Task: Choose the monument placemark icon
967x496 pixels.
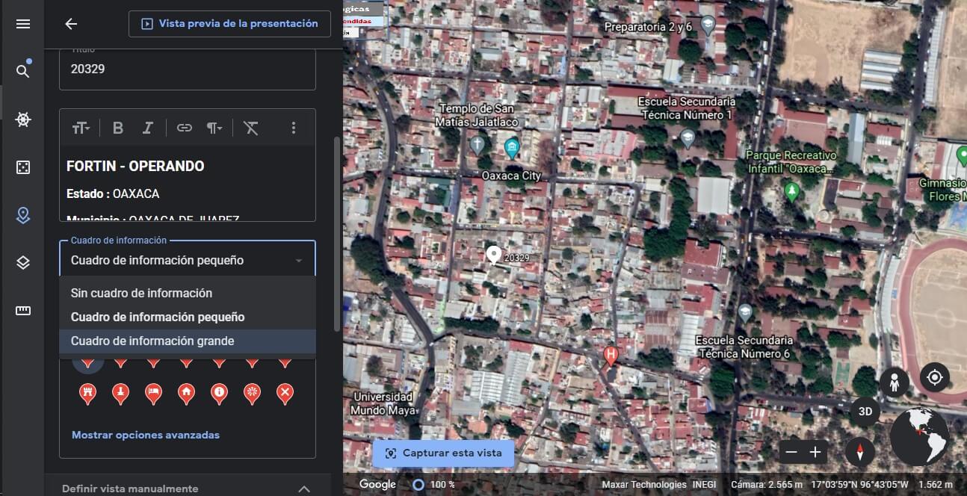Action: tap(120, 392)
